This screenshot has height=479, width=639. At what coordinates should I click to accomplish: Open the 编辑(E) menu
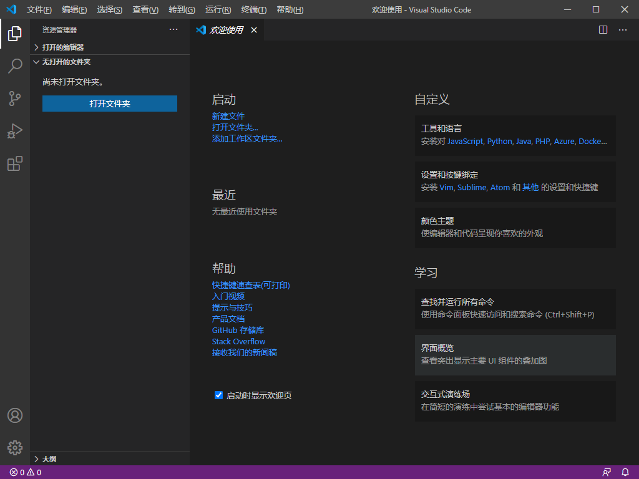(x=74, y=9)
